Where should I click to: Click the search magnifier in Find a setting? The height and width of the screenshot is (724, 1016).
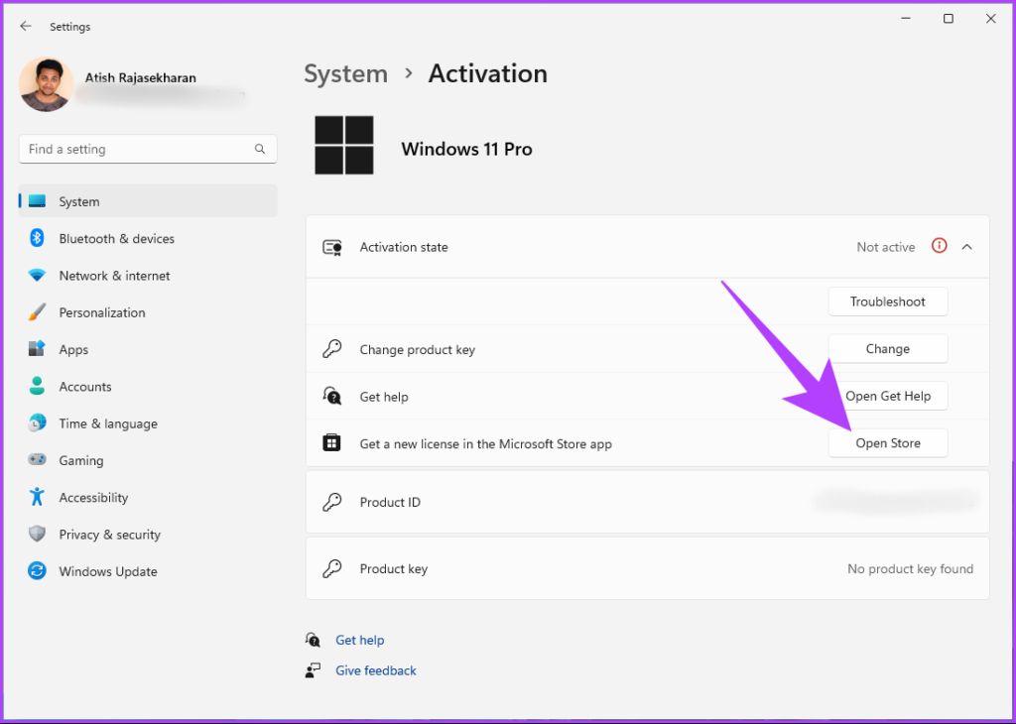260,149
